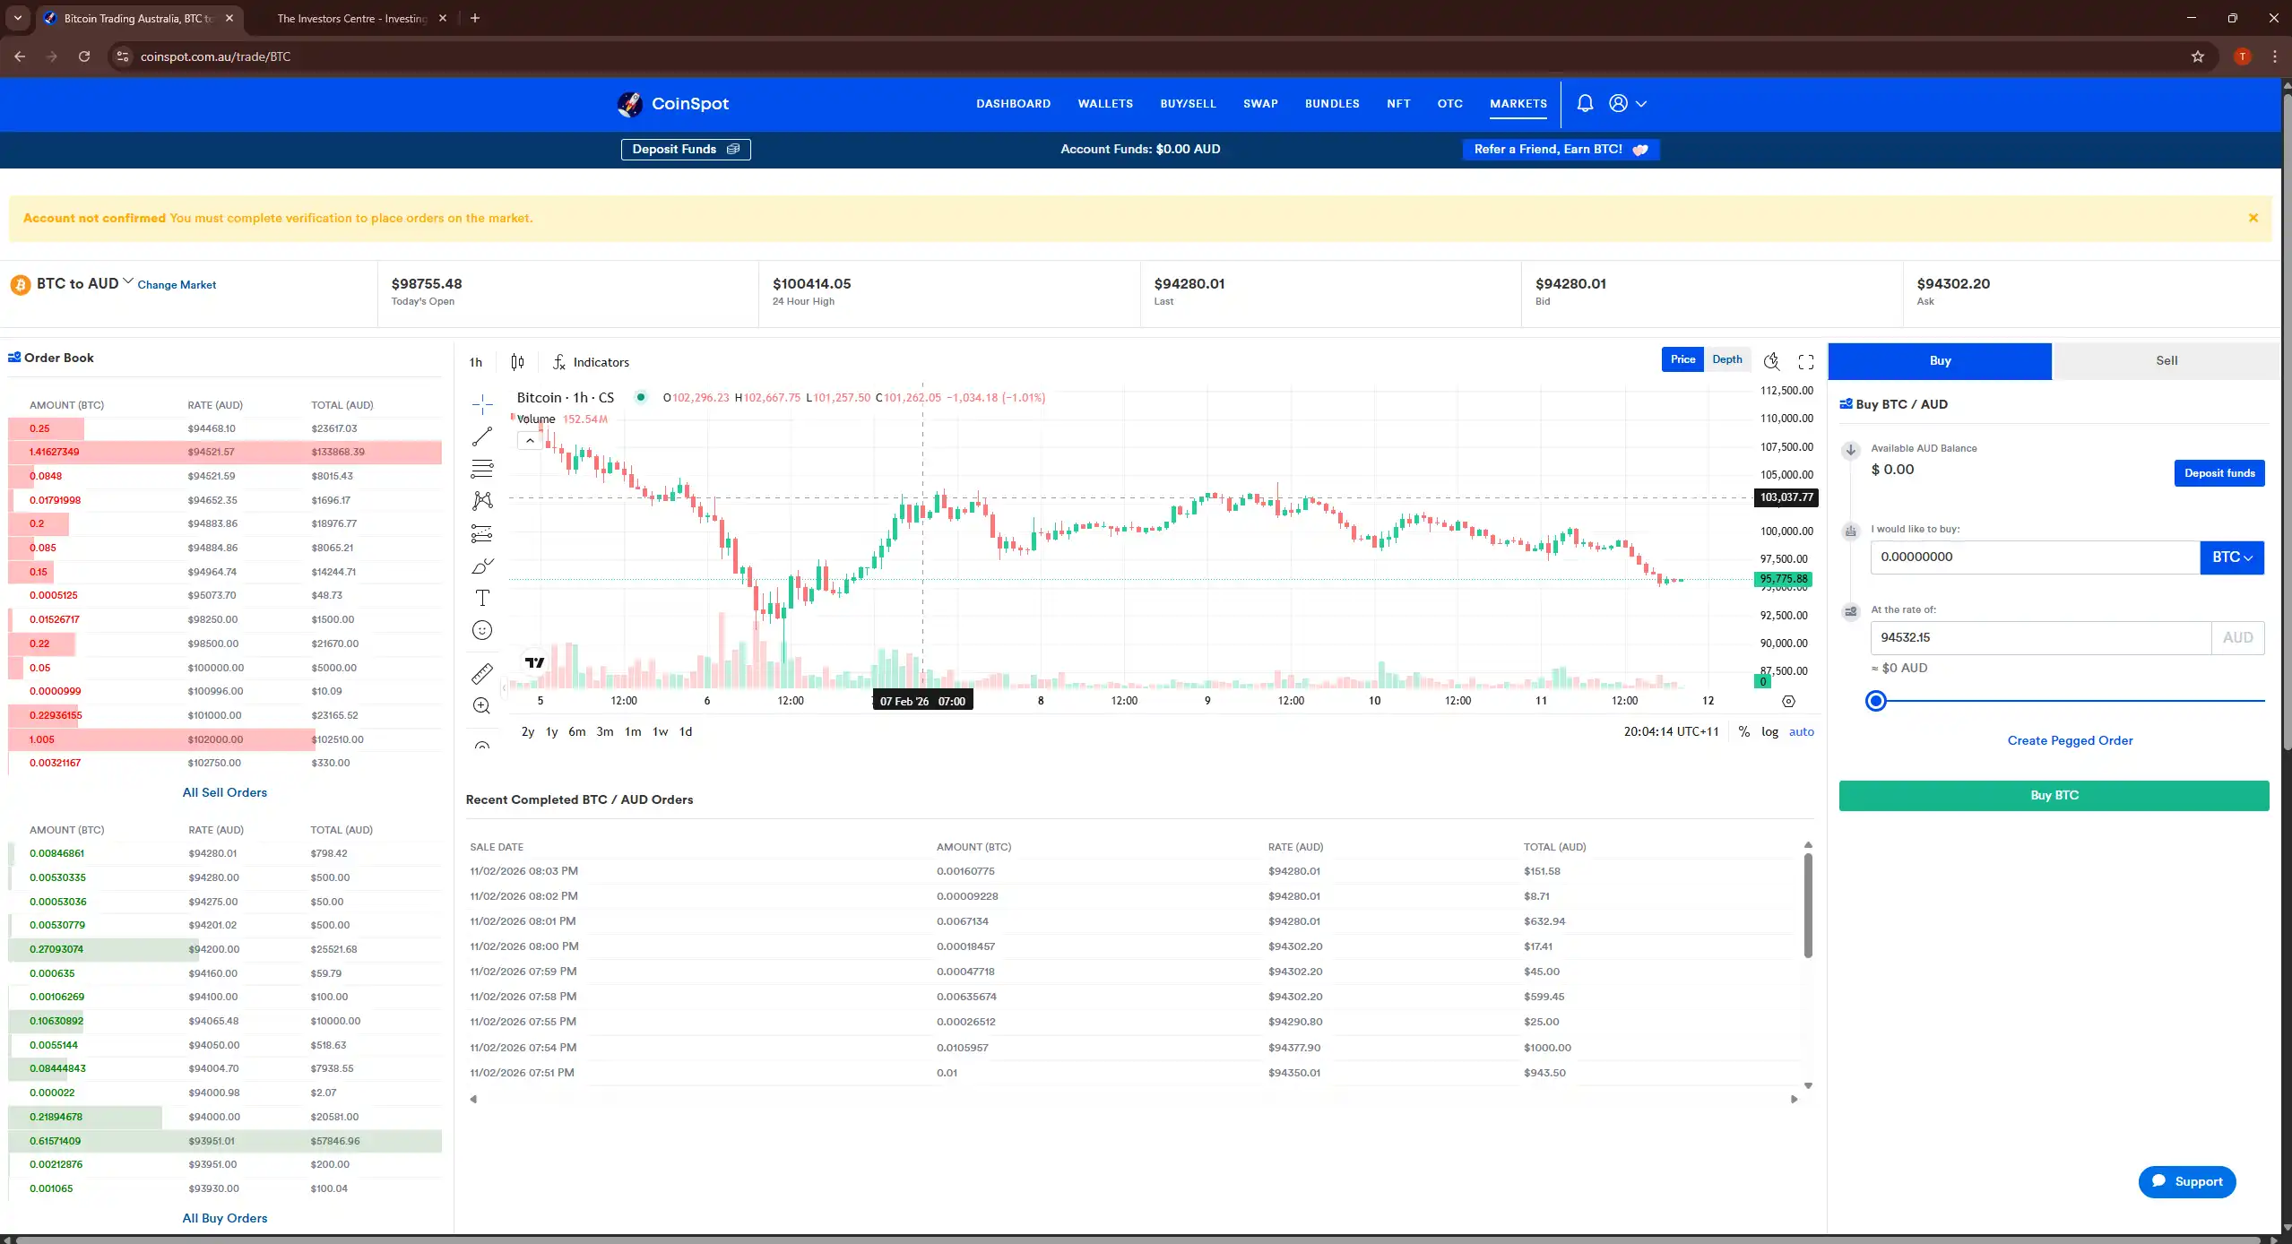2292x1244 pixels.
Task: Click the Deposit Funds header button
Action: 686,150
